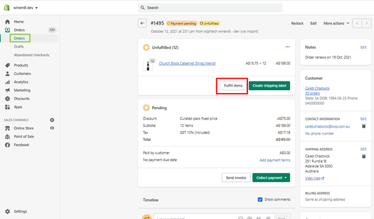
Task: Click the Fulfill items button
Action: point(233,86)
